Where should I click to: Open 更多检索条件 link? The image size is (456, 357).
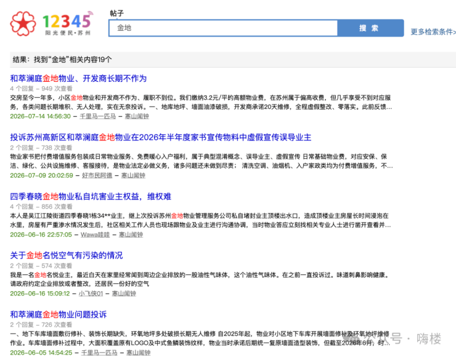click(x=433, y=31)
